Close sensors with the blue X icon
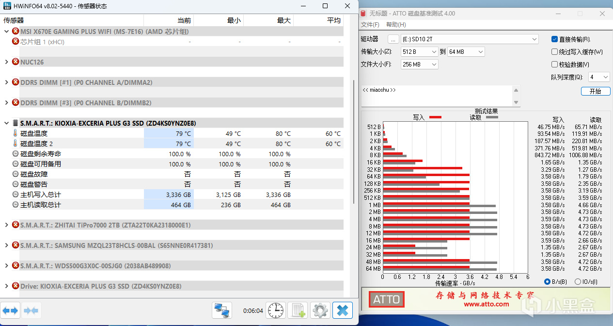Screen dimensions: 613x326 click(x=342, y=310)
